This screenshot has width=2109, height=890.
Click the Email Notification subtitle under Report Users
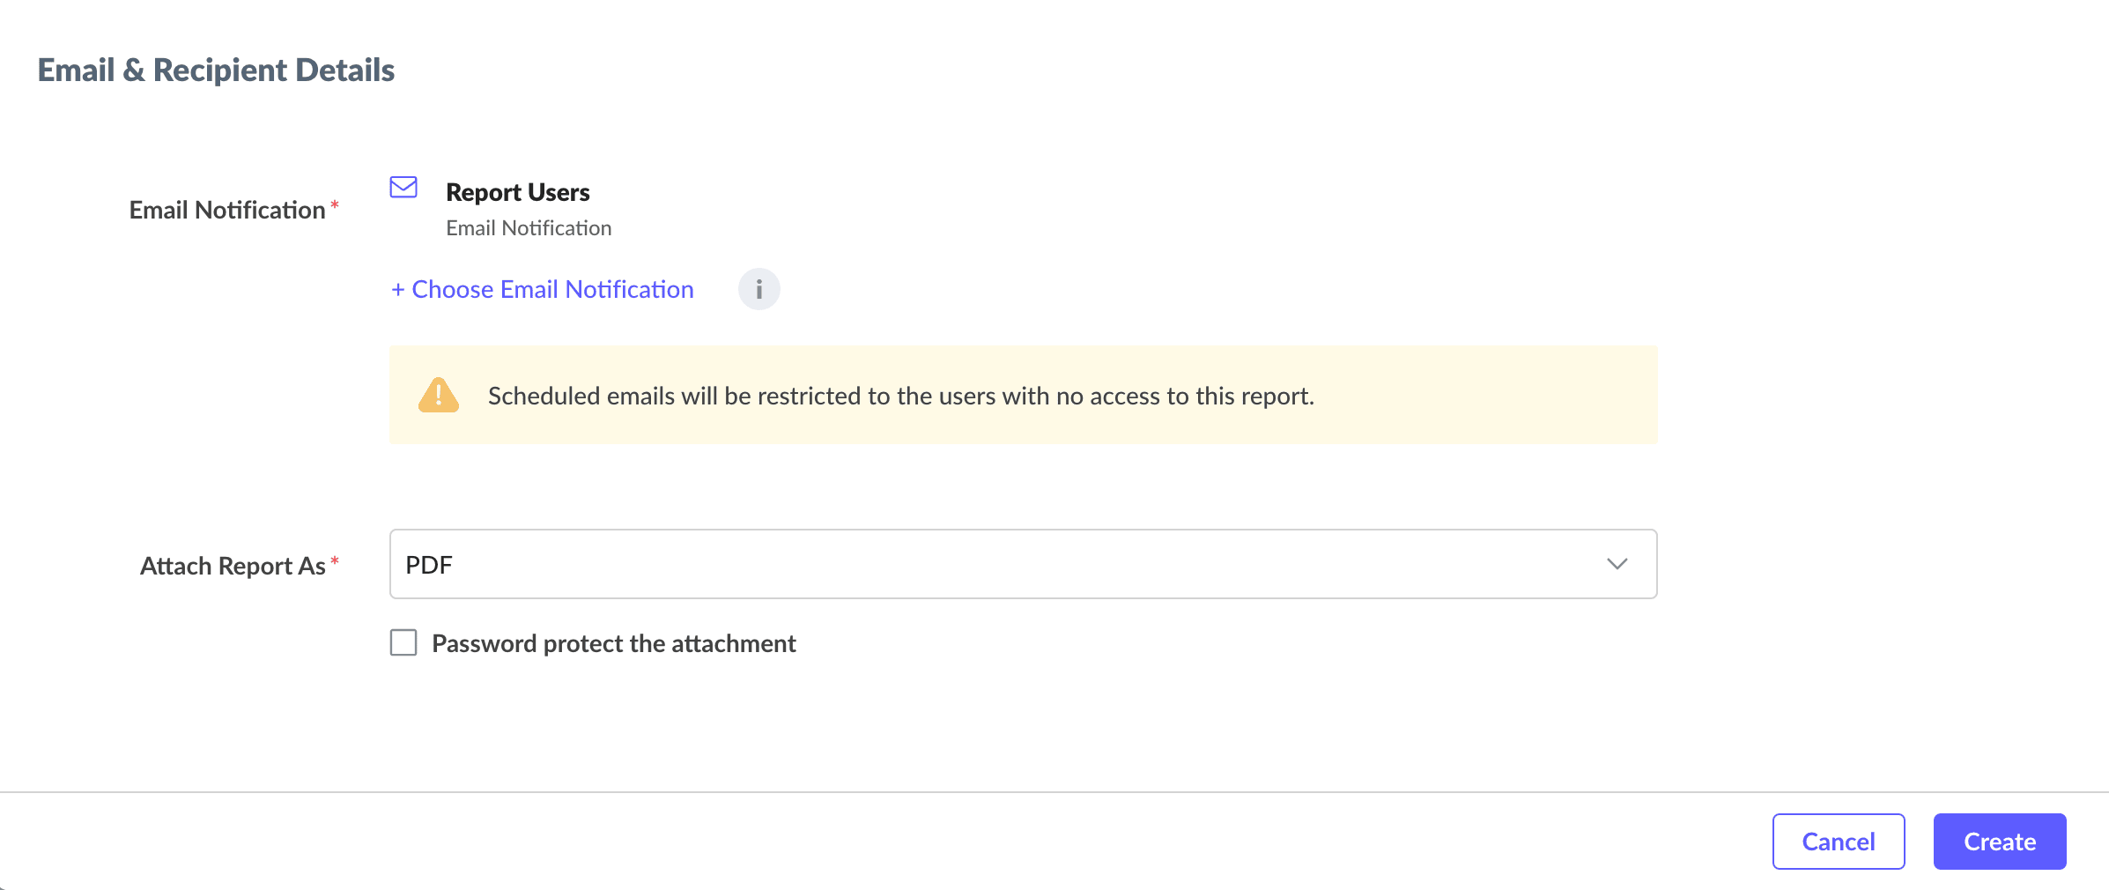click(529, 228)
